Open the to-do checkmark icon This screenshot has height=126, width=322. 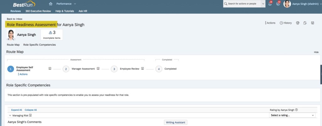278,4
